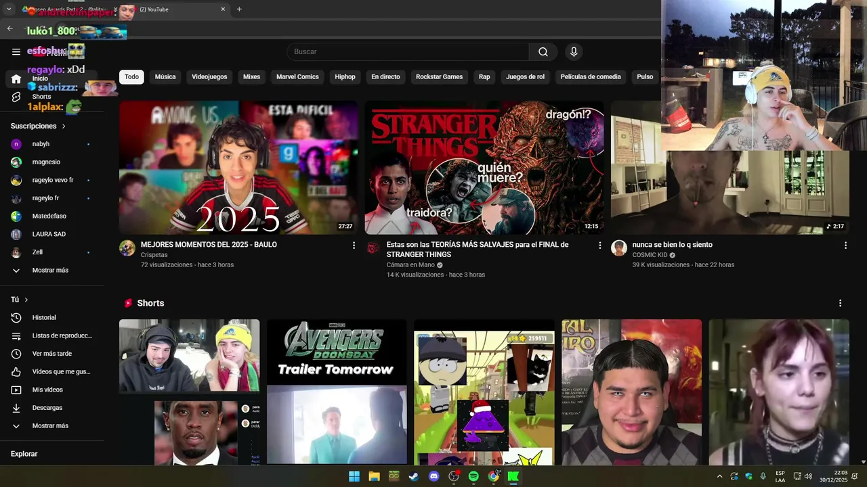Select the Marvel Comics filter chip

[297, 76]
